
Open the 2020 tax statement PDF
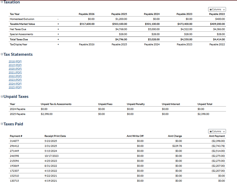point(15,69)
